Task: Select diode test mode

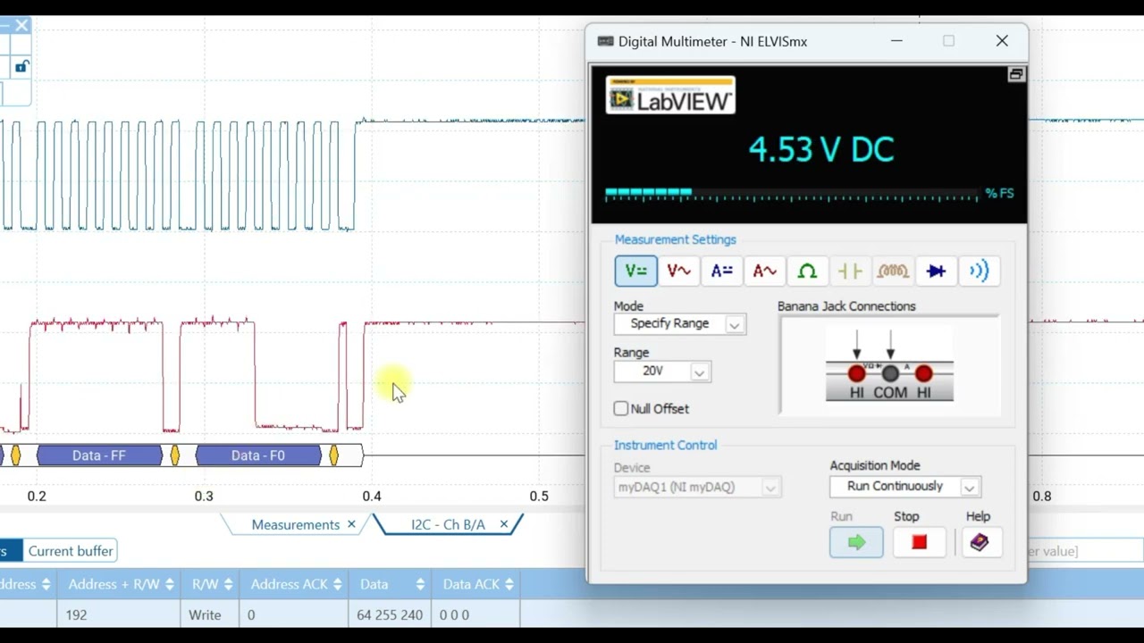Action: [936, 271]
